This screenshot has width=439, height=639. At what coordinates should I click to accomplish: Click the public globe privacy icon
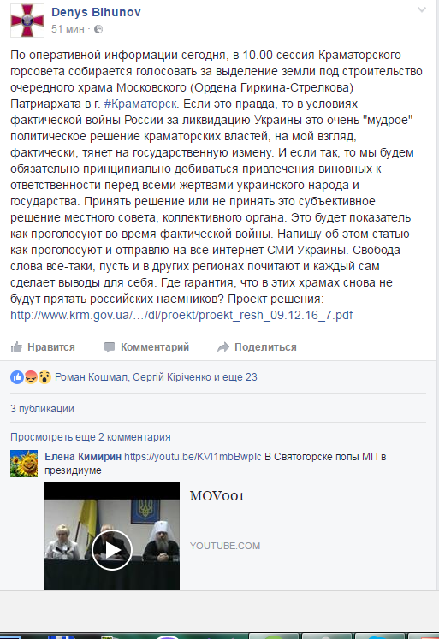(98, 29)
